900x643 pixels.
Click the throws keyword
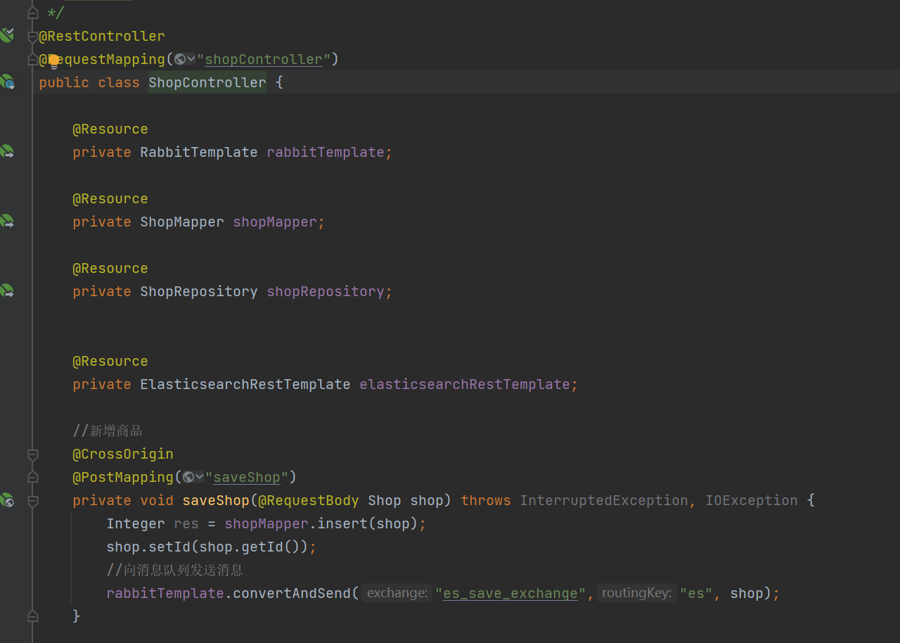486,500
